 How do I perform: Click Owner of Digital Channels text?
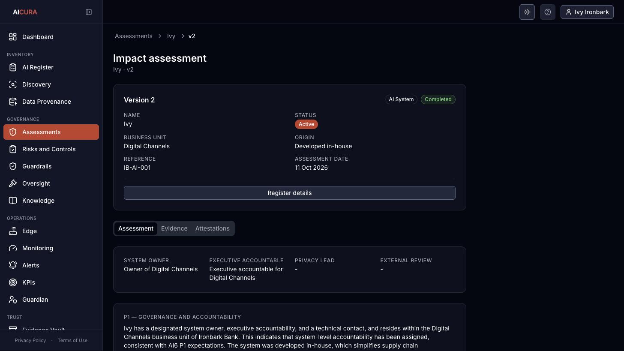click(x=161, y=269)
